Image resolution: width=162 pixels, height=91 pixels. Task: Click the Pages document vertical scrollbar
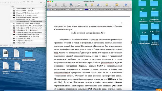tap(131, 42)
